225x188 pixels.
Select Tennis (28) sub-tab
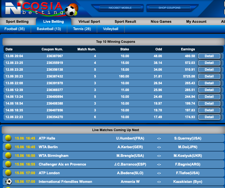[82, 29]
